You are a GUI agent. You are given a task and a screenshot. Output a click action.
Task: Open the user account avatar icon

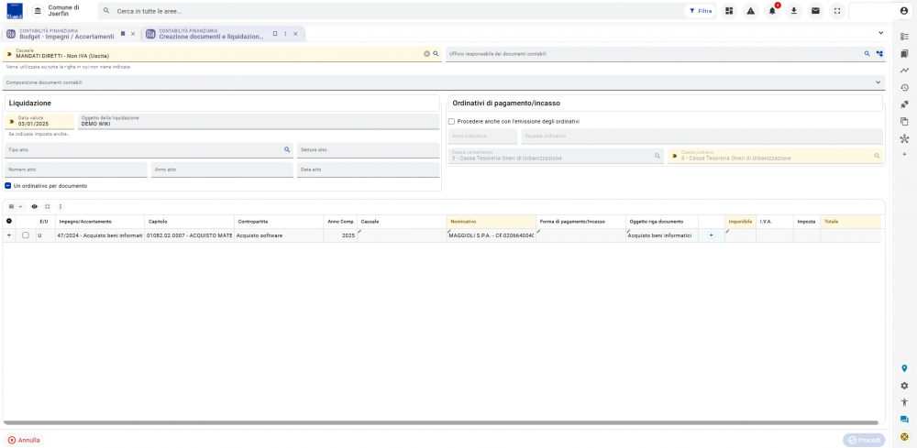(x=903, y=11)
